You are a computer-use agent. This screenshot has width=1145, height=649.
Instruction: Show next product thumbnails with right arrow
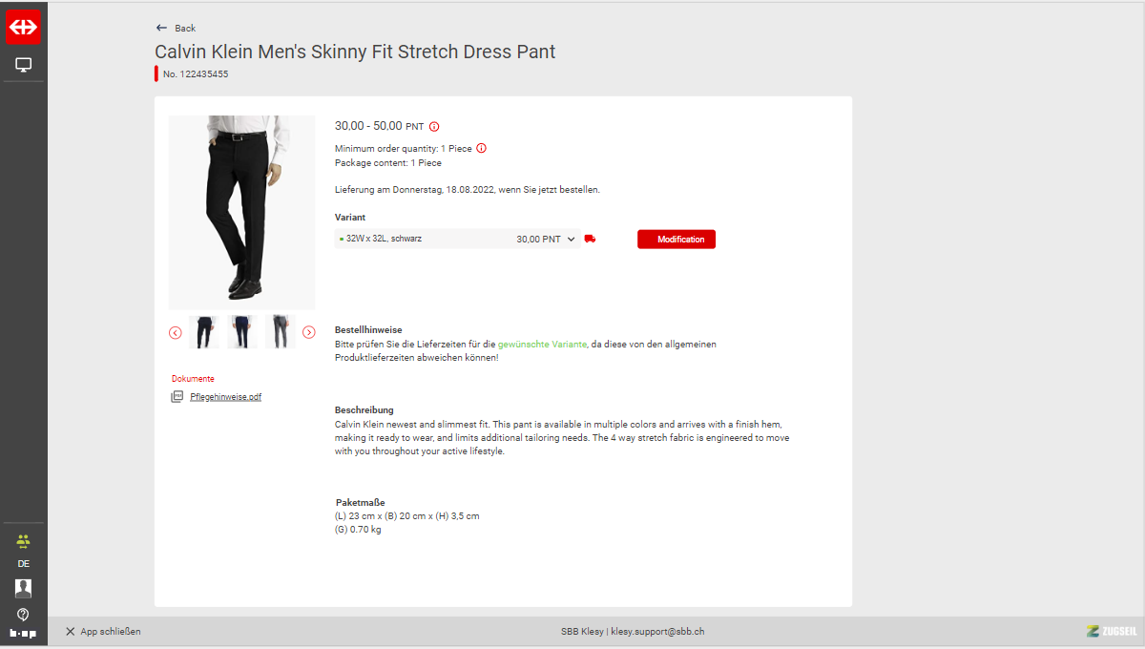coord(309,332)
